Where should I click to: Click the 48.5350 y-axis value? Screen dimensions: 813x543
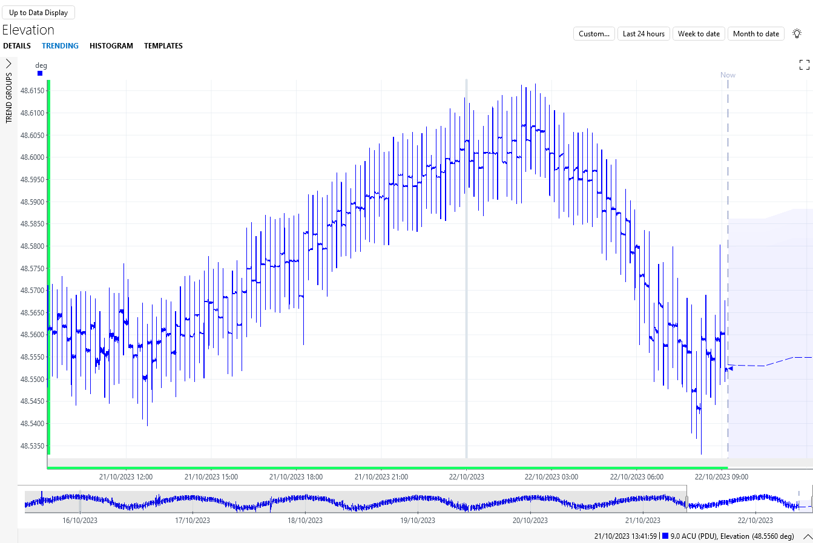(32, 446)
